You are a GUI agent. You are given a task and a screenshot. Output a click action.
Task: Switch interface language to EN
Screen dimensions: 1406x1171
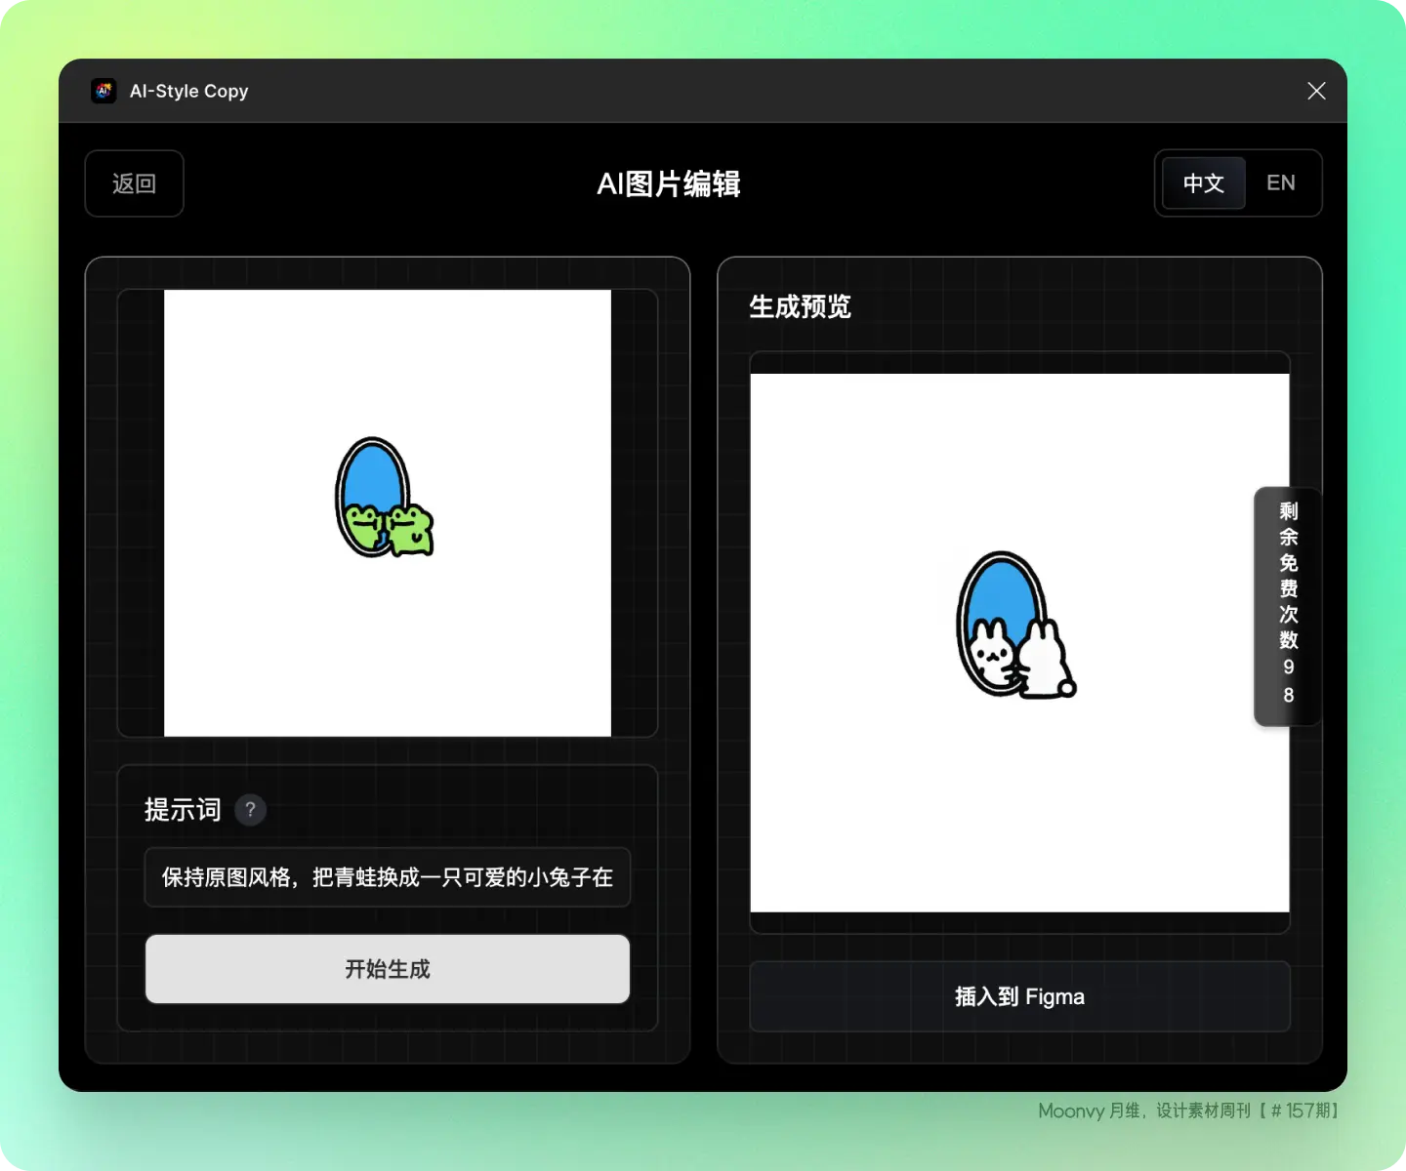1280,183
